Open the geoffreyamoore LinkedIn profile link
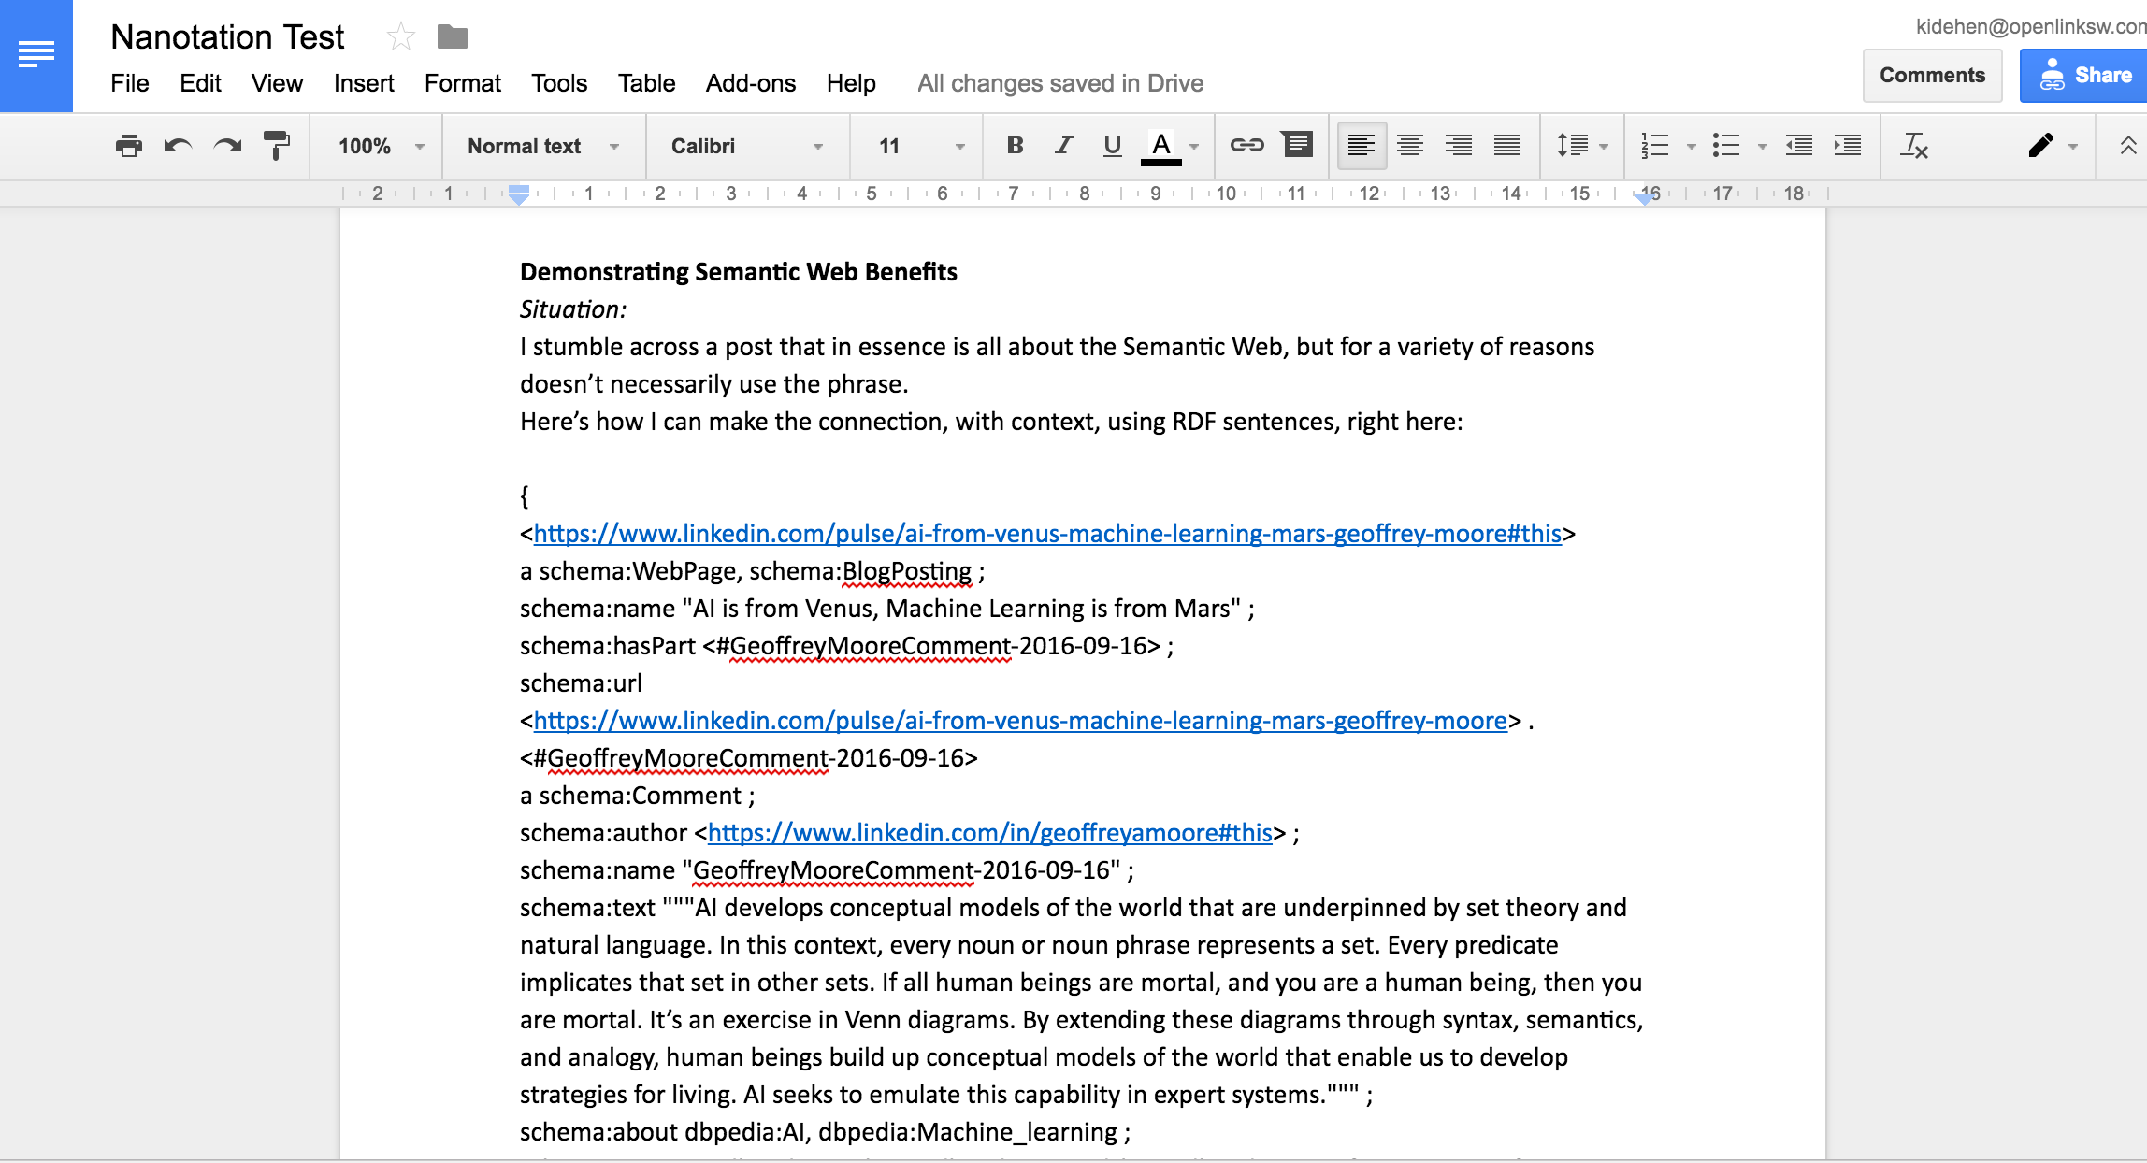2147x1163 pixels. [x=989, y=833]
